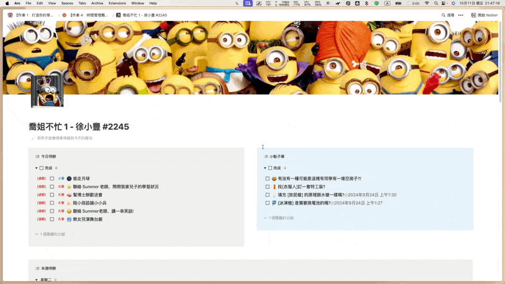This screenshot has height=284, width=505.
Task: Click the 本週待辦 view list icon
Action: (x=37, y=268)
